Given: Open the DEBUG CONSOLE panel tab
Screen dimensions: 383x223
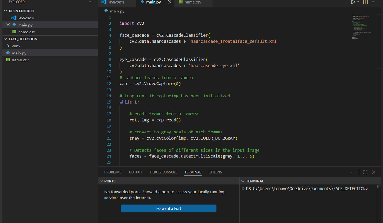Looking at the screenshot, I should [x=163, y=172].
